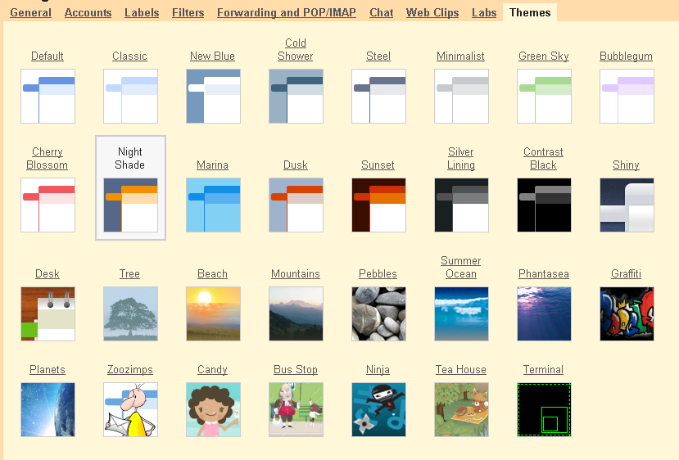Click the Night Shade label text
The width and height of the screenshot is (679, 460).
click(130, 159)
